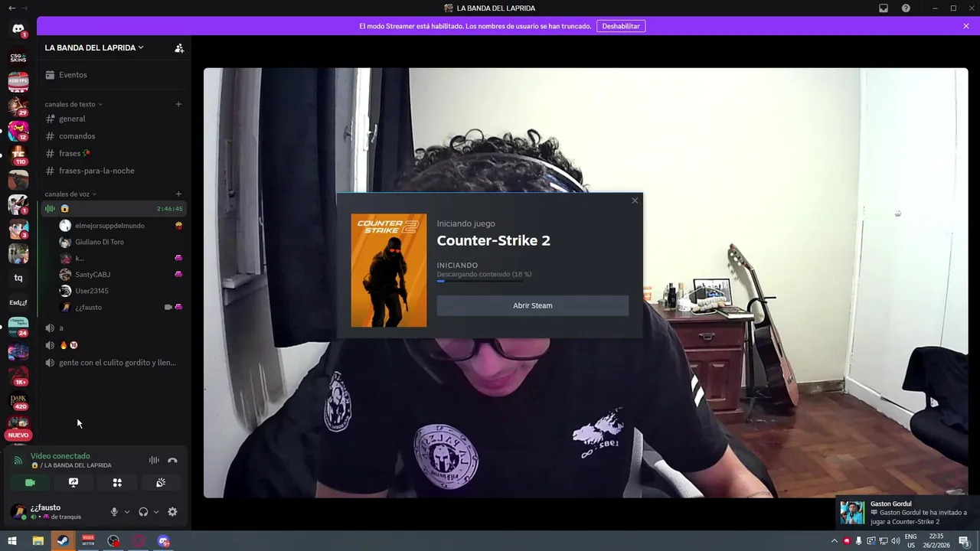Open LA BANDA DEL LAPRIDA server menu

(x=94, y=47)
